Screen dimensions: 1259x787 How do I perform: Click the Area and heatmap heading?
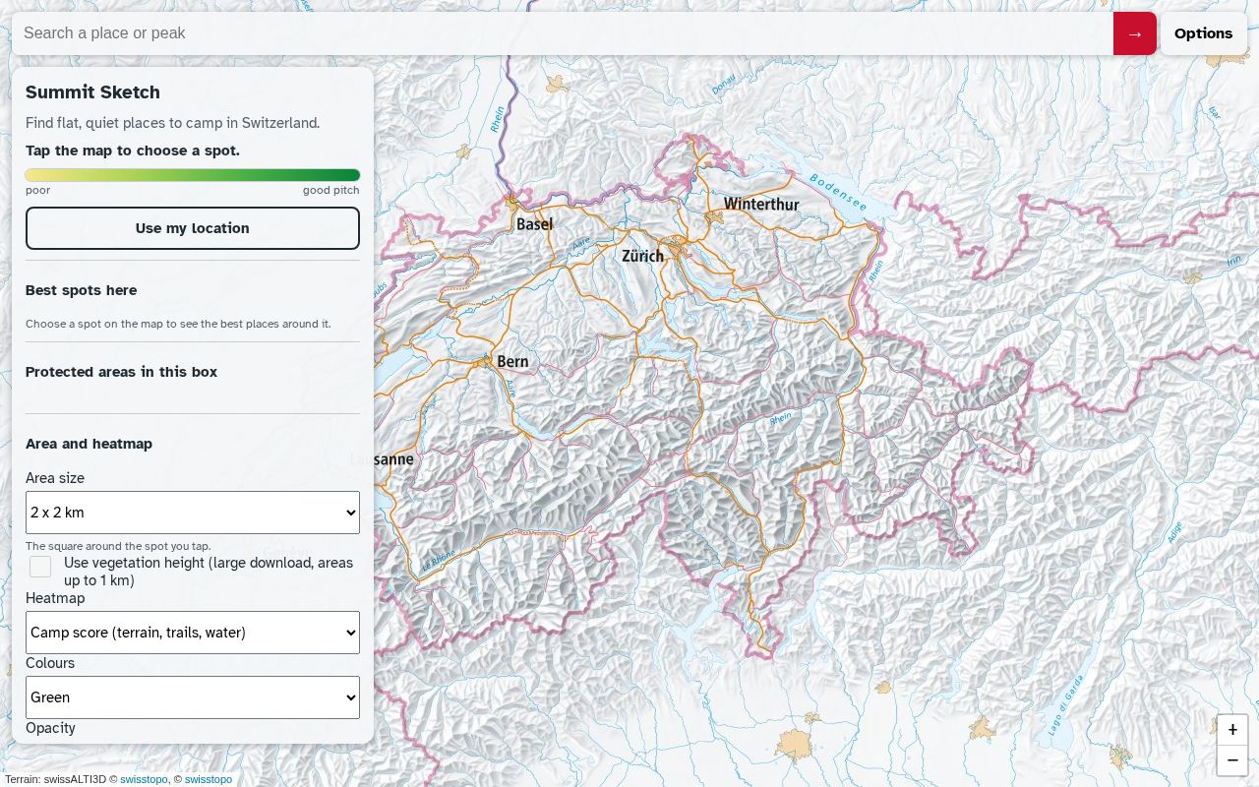coord(89,444)
